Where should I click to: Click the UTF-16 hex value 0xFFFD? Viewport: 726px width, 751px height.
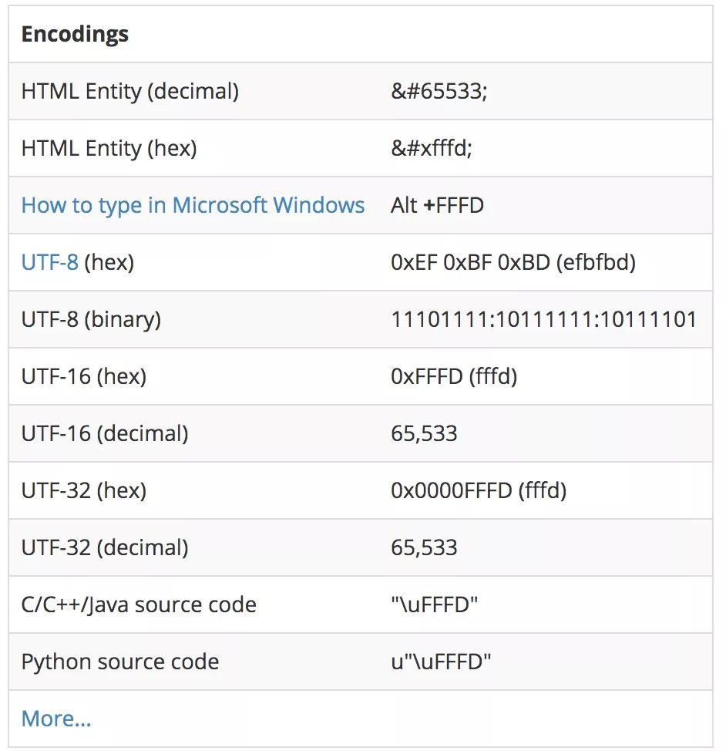click(x=454, y=376)
